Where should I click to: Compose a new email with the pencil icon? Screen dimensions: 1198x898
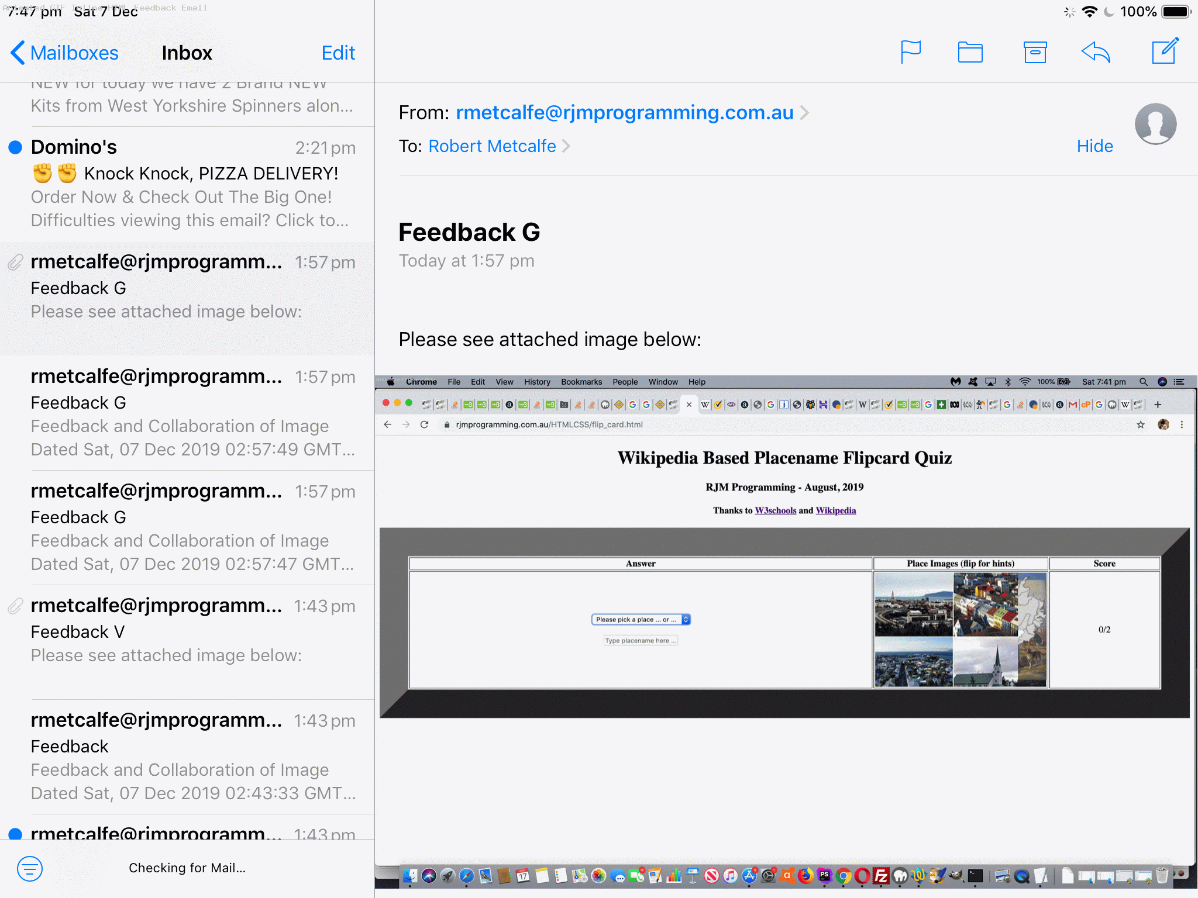tap(1165, 52)
